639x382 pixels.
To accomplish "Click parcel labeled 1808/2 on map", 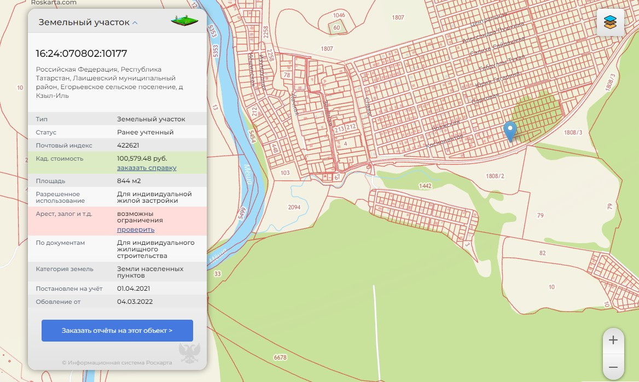I will [x=495, y=176].
